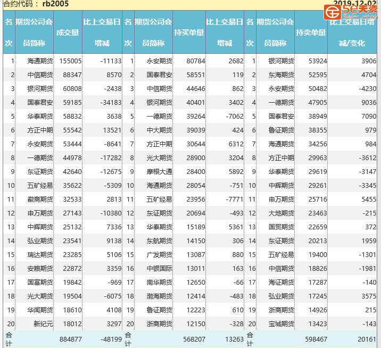Select 东航期货 in long positions row 14

pyautogui.click(x=160, y=241)
